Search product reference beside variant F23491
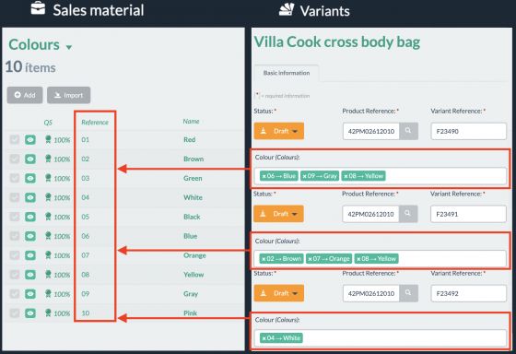The image size is (516, 354). 408,214
